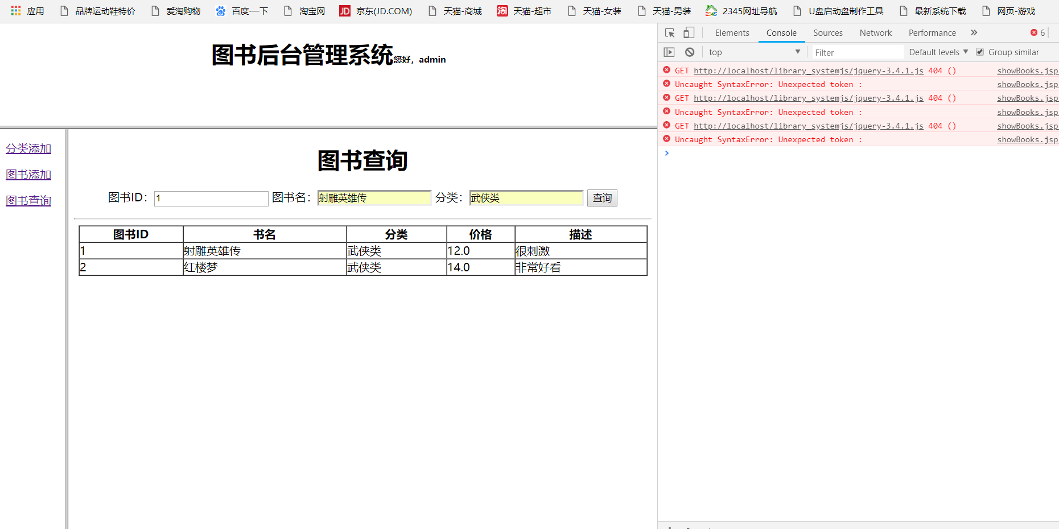
Task: Open the top context dropdown
Action: click(x=755, y=52)
